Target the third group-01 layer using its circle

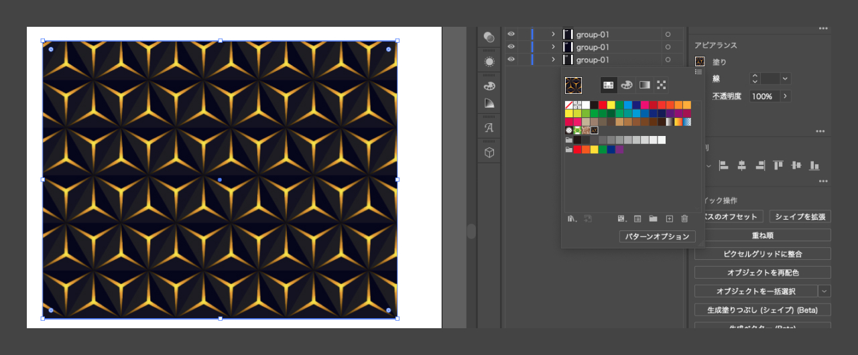pyautogui.click(x=668, y=60)
